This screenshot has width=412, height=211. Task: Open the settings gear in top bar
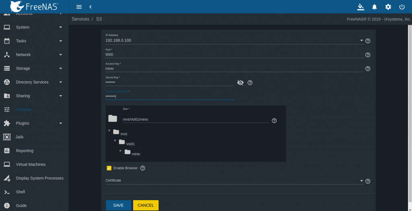click(x=388, y=7)
